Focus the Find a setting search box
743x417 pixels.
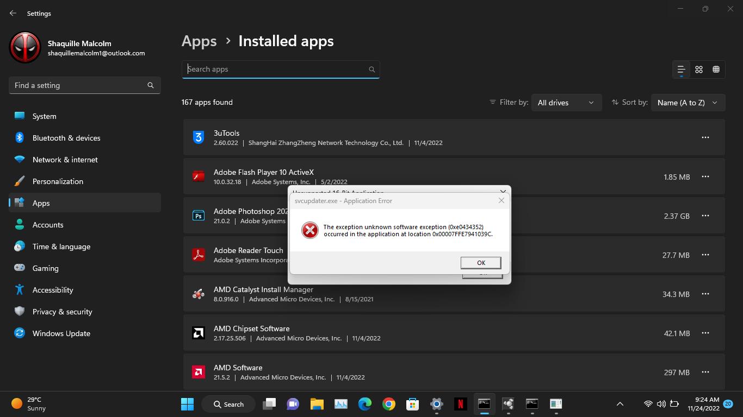click(79, 85)
